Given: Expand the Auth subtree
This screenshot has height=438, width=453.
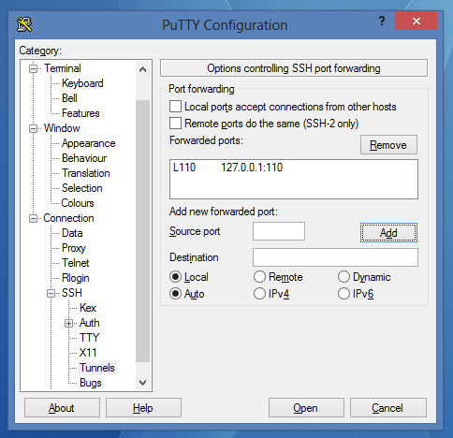Looking at the screenshot, I should 69,323.
